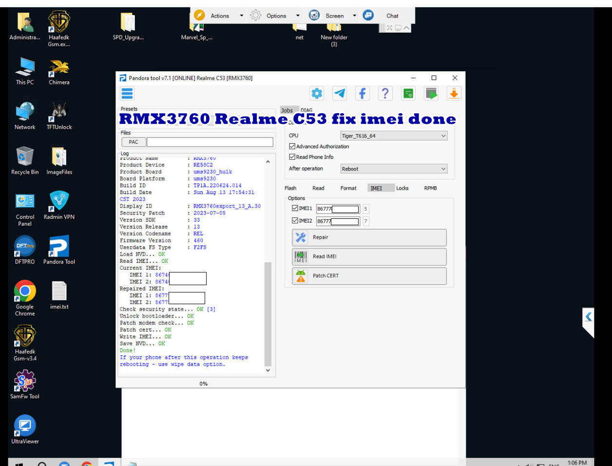The image size is (612, 466).
Task: Uncheck the IMEI1 checkbox
Action: click(x=295, y=208)
